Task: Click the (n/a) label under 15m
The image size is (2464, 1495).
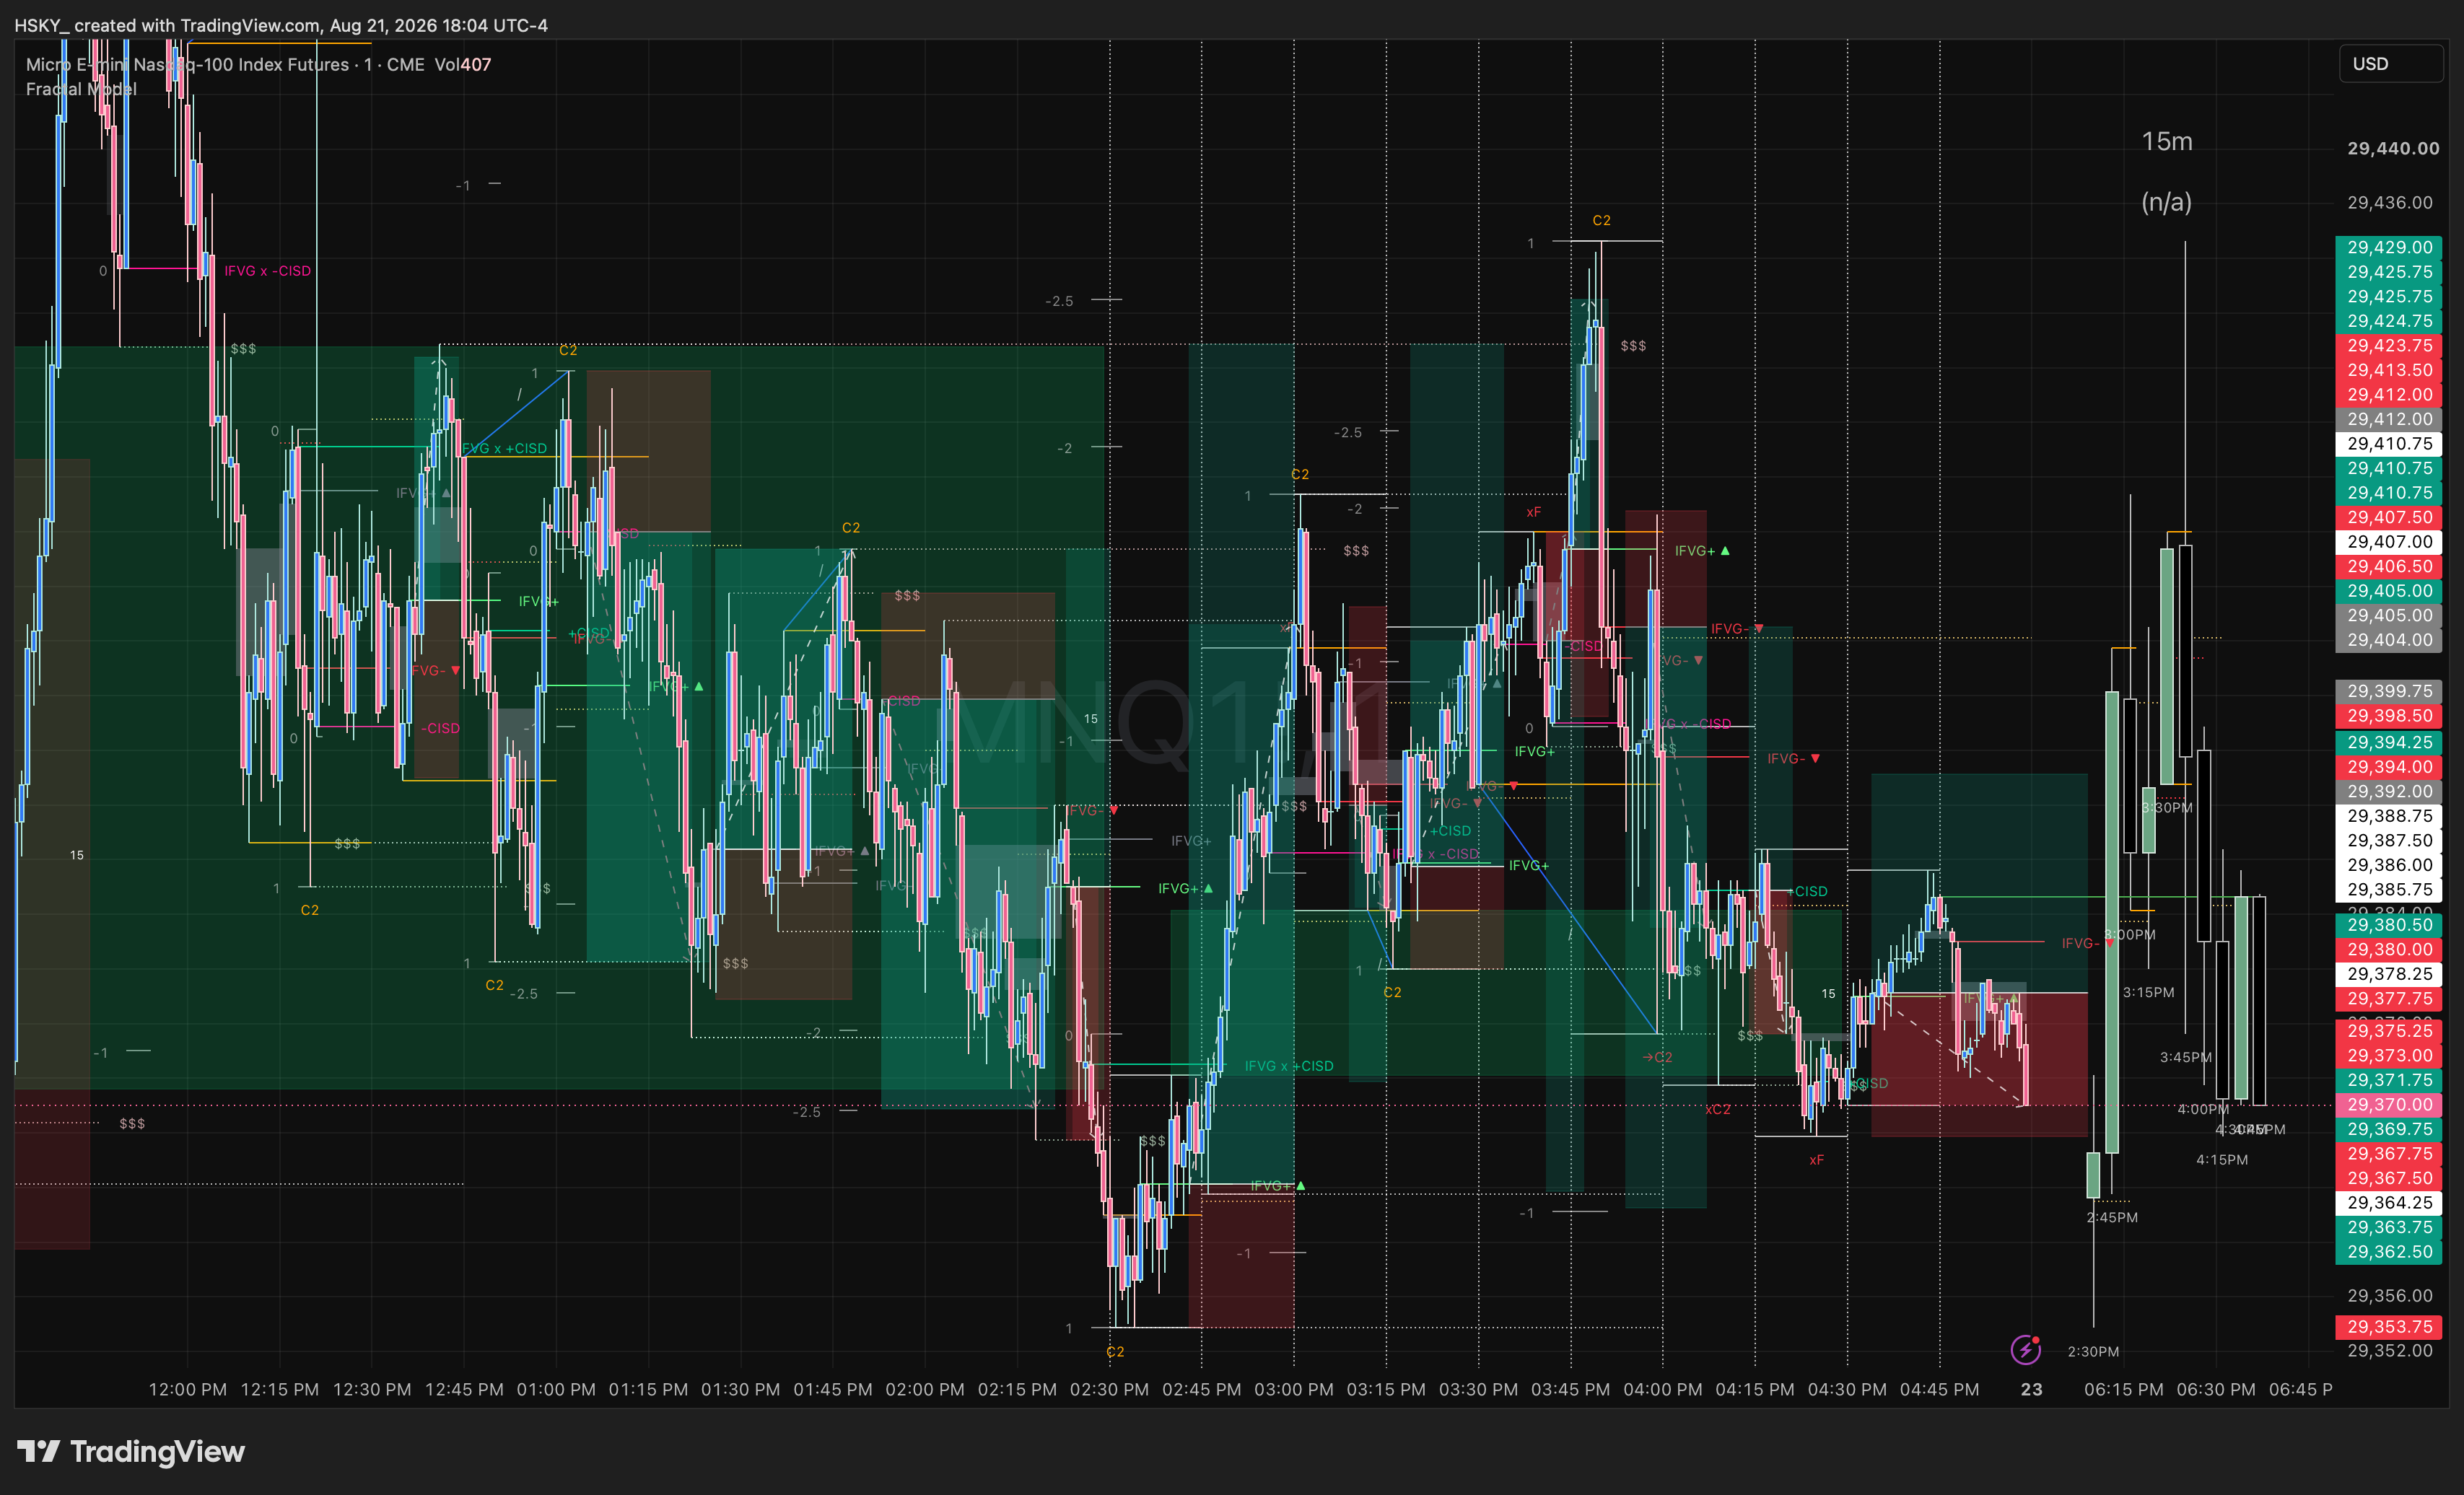Action: [x=2166, y=202]
